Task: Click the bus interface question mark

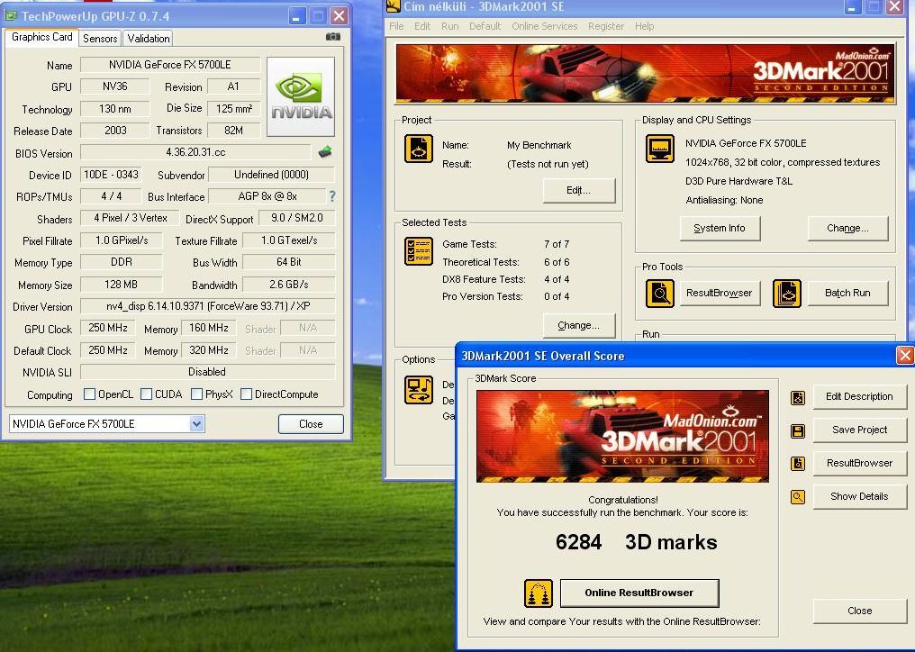Action: tap(332, 196)
